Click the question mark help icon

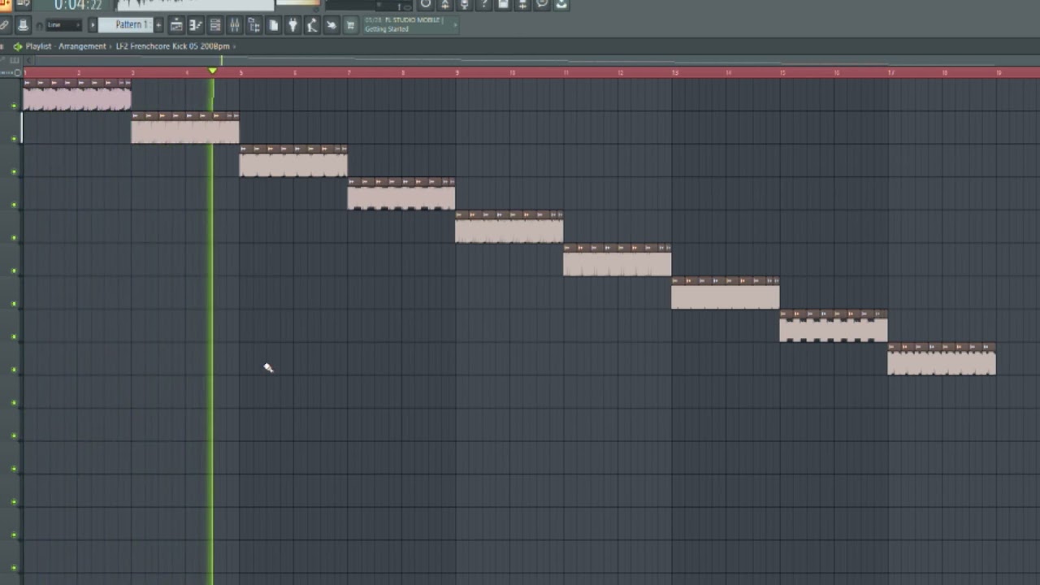tap(484, 5)
